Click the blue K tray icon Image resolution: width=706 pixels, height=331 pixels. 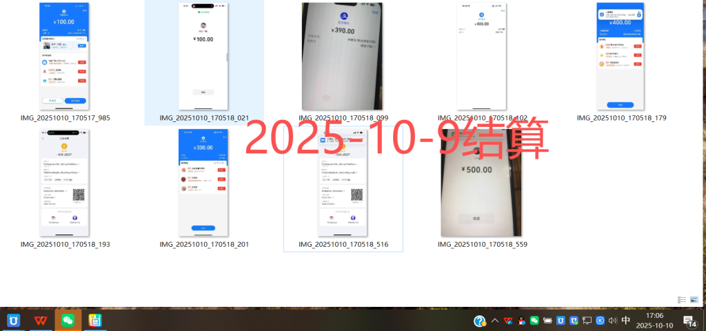tap(601, 321)
